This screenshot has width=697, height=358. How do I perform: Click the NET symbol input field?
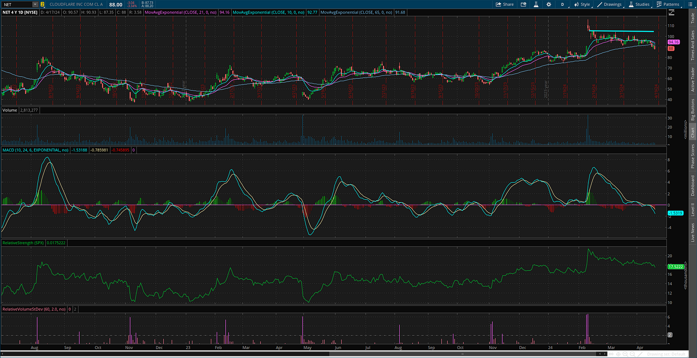click(17, 4)
